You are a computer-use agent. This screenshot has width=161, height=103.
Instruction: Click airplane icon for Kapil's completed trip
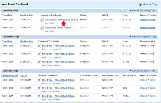pyautogui.click(x=39, y=62)
